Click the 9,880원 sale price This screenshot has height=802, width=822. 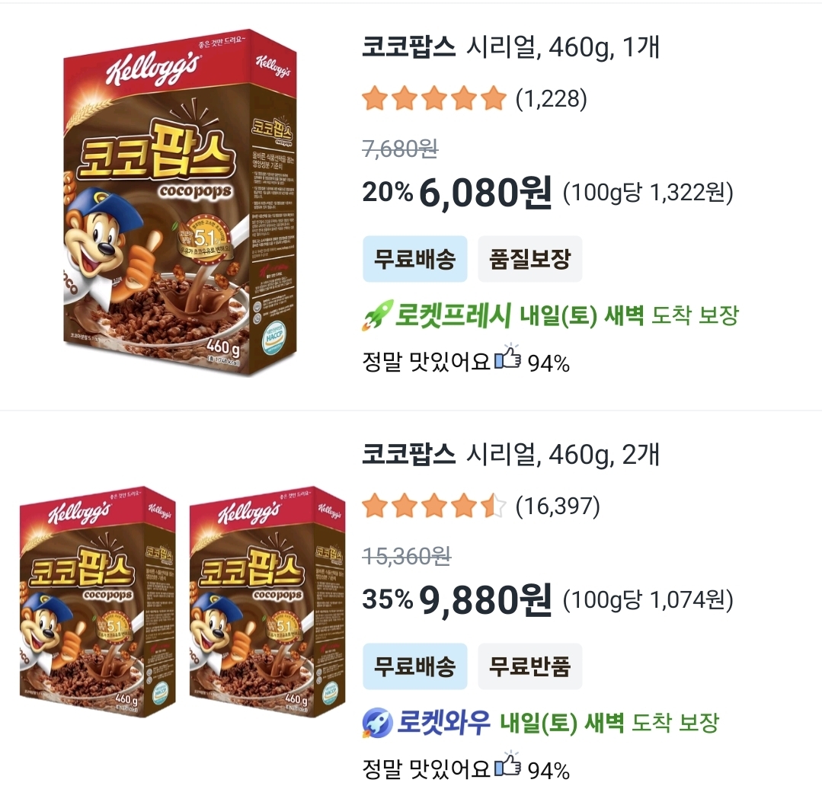485,600
